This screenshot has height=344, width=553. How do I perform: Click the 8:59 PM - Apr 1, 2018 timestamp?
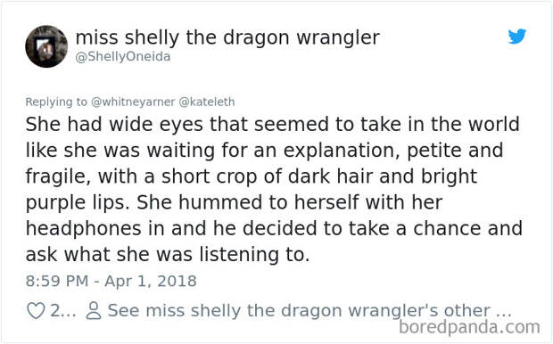tap(111, 282)
